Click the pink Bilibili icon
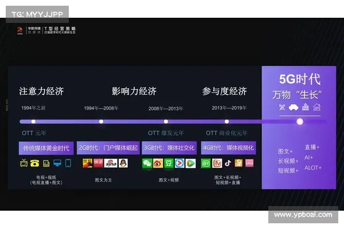This screenshot has height=229, width=344. pos(249,163)
